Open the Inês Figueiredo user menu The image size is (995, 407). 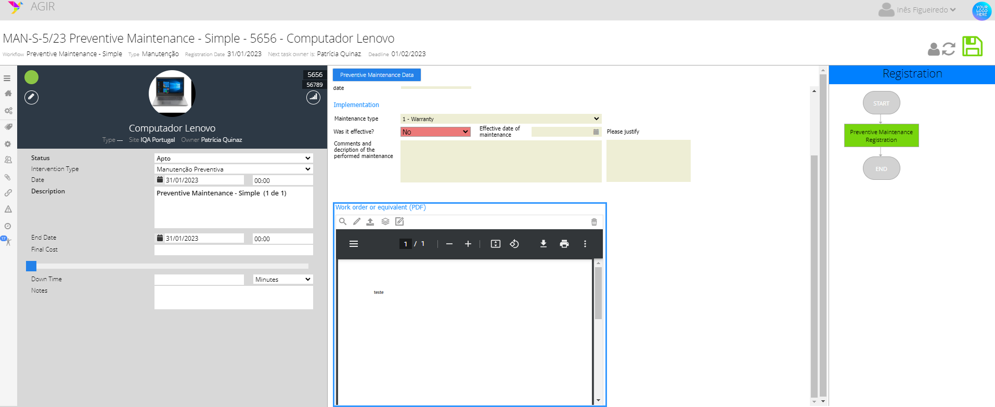(918, 9)
